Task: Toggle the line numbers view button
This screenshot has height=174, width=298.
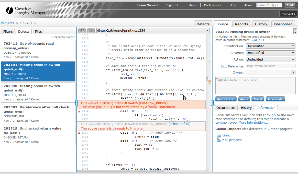Action: tap(82, 31)
